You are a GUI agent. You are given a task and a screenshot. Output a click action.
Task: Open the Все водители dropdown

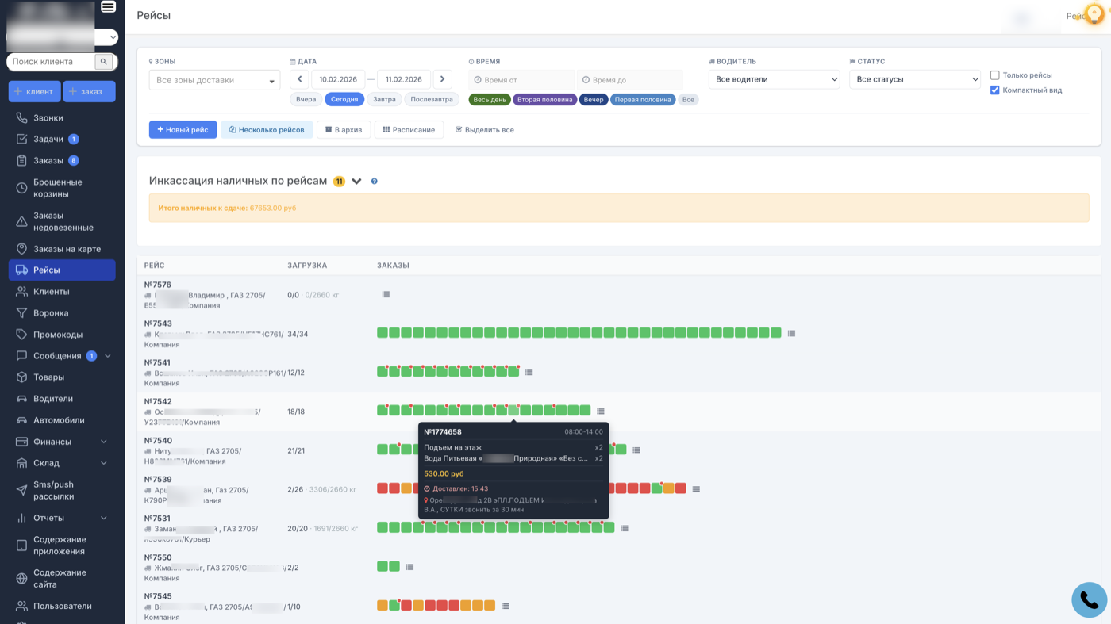(x=774, y=79)
